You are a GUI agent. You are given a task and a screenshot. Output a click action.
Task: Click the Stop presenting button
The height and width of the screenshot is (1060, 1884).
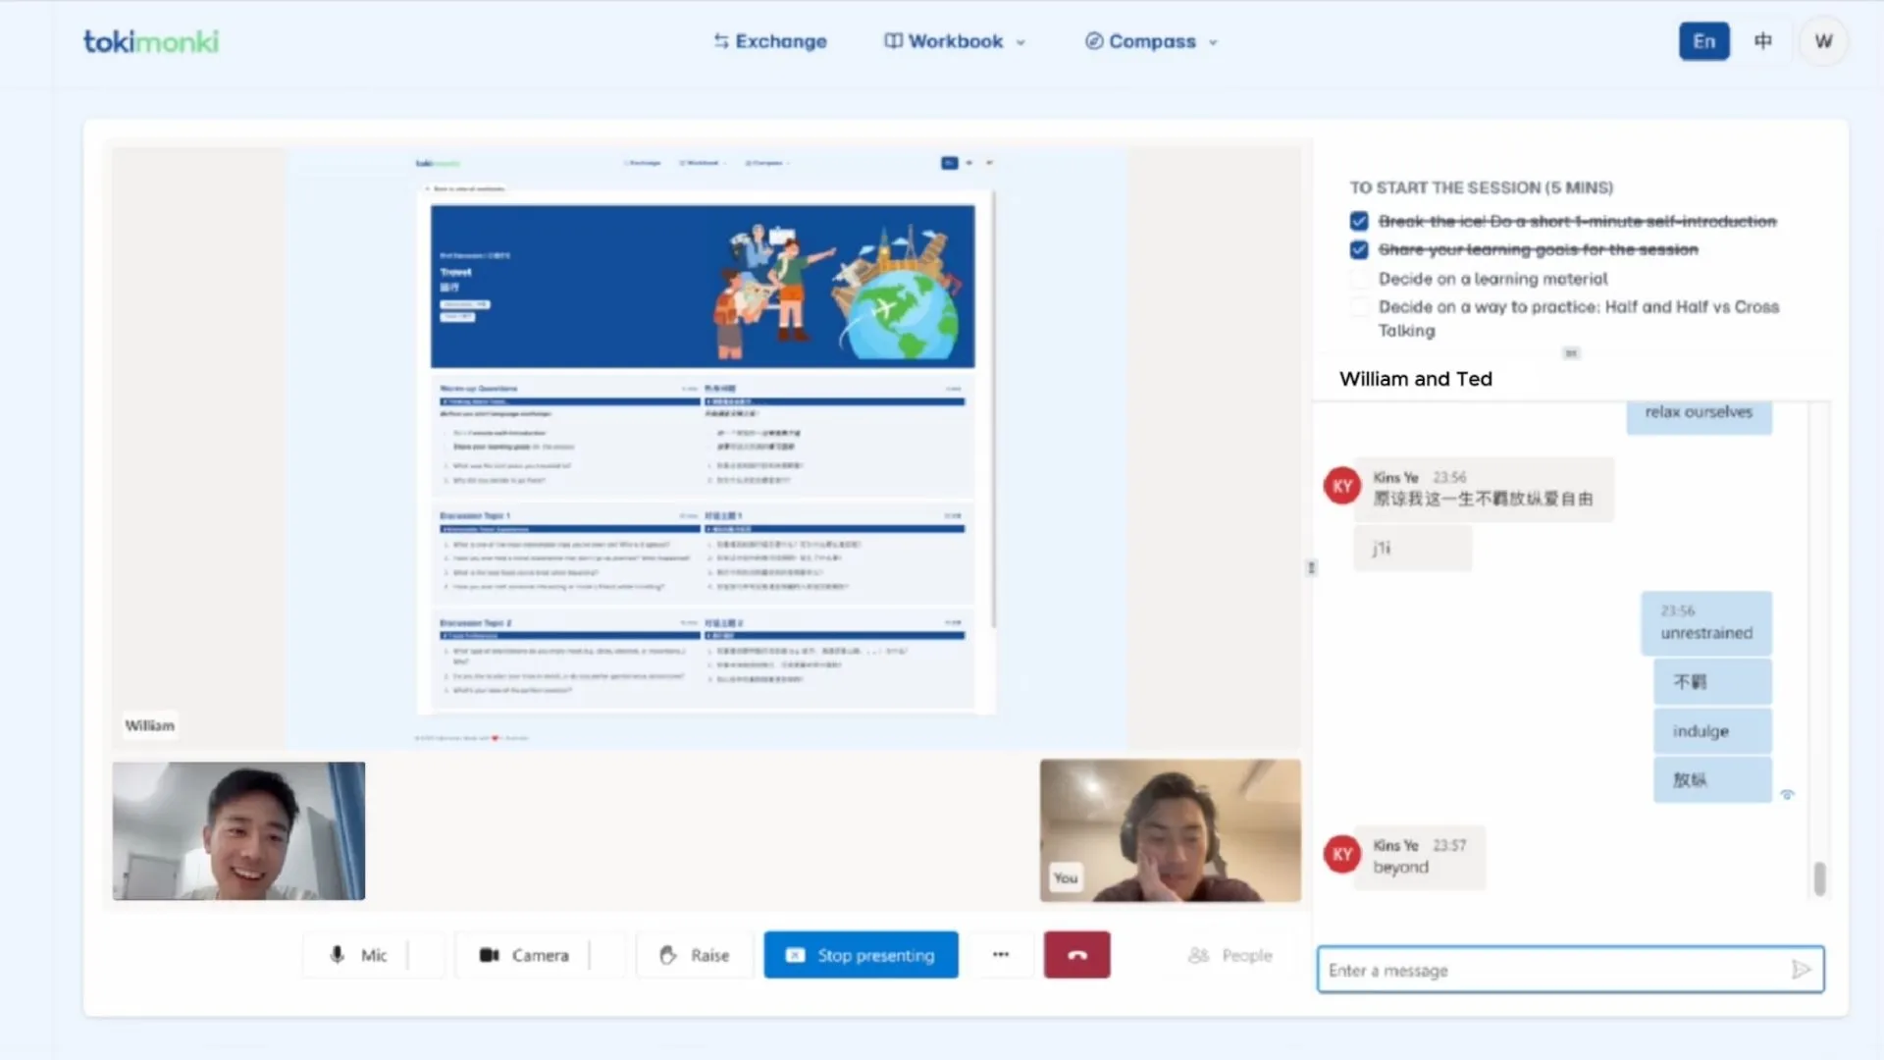tap(861, 955)
